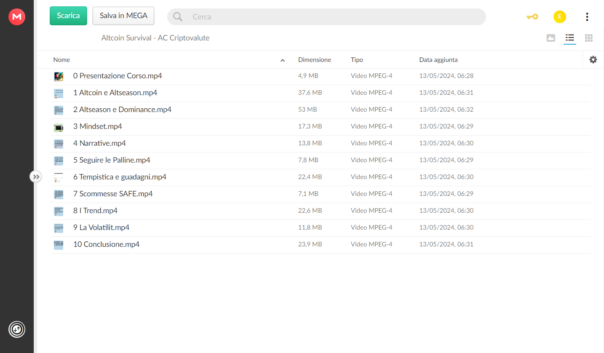
Task: Open the yellow E account avatar
Action: (x=559, y=17)
